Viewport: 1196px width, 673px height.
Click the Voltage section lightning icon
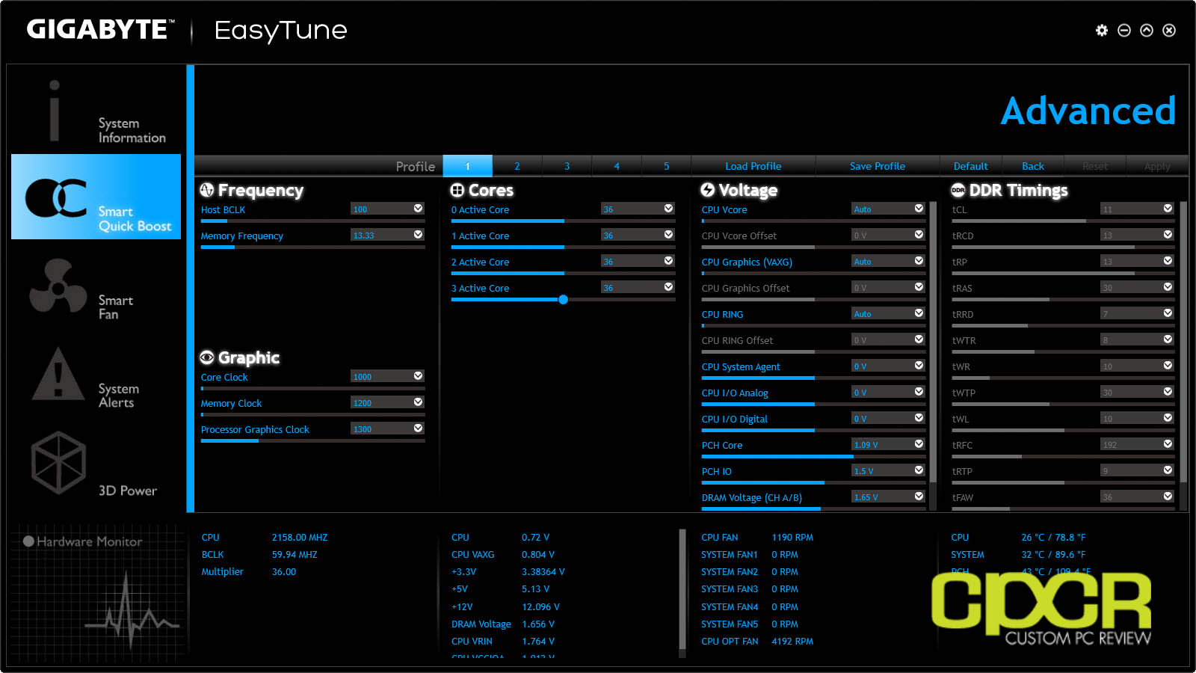pos(708,190)
